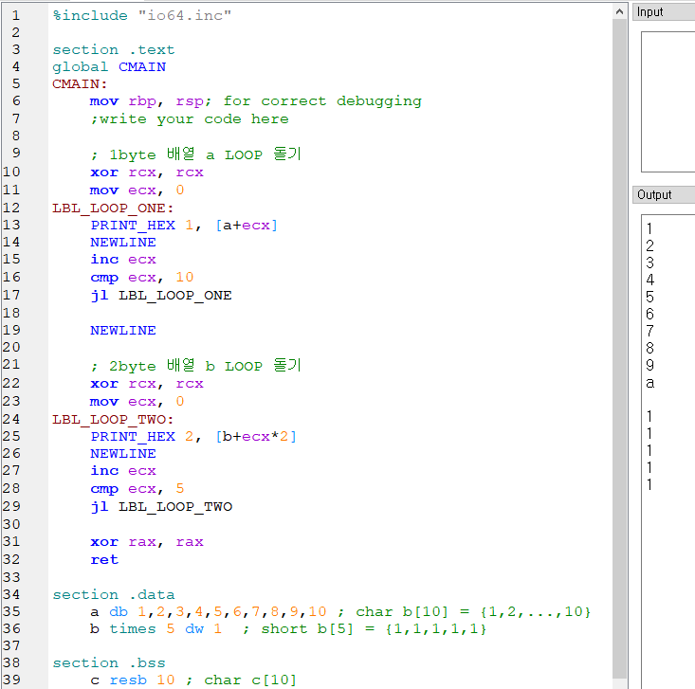Click line number 39 in the gutter
The width and height of the screenshot is (695, 689).
point(11,680)
